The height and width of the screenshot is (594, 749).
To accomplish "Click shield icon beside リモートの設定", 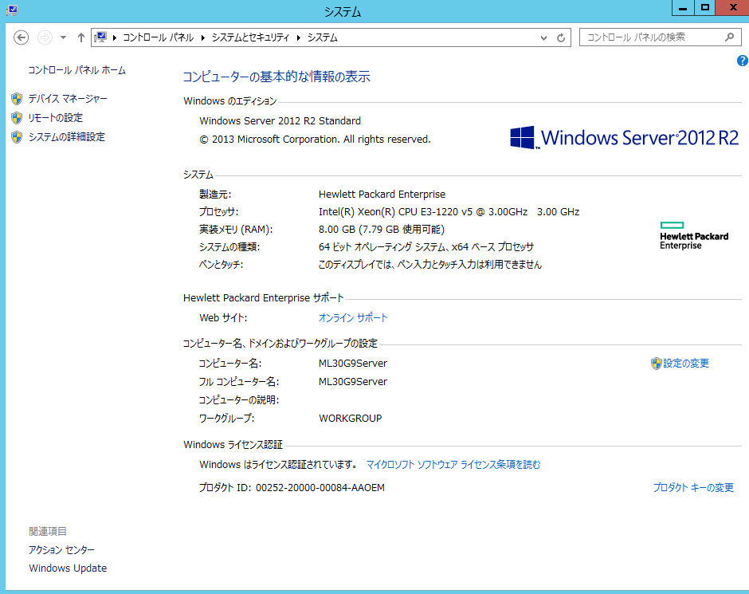I will (17, 118).
